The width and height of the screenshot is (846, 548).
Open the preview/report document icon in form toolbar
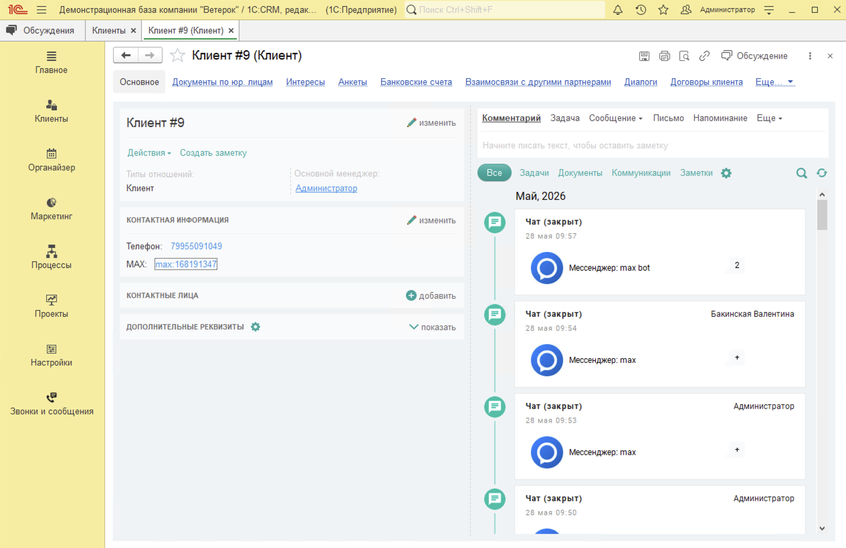[684, 56]
